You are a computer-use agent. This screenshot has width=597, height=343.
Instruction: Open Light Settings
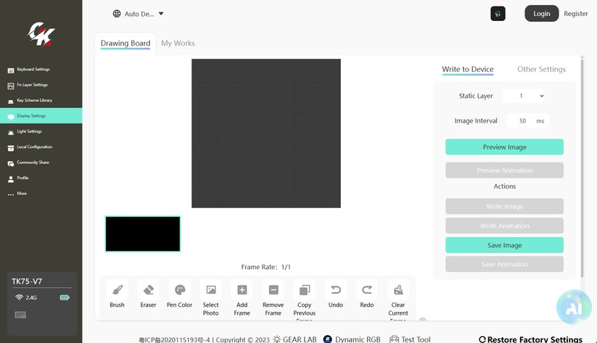tap(41, 131)
